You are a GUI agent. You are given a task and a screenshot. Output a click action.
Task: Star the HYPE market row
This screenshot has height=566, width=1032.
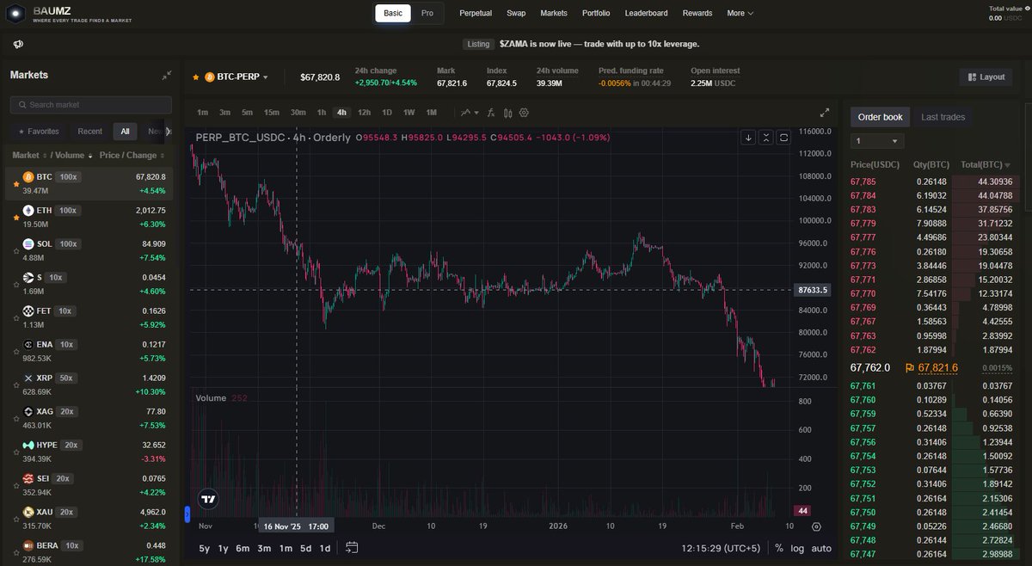coord(15,453)
